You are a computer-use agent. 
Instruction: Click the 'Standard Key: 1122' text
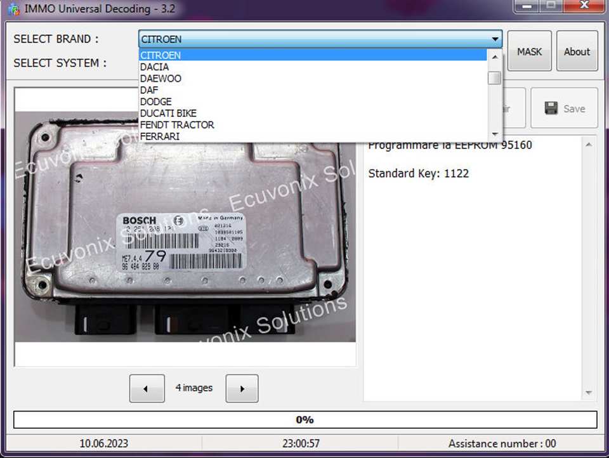click(418, 173)
